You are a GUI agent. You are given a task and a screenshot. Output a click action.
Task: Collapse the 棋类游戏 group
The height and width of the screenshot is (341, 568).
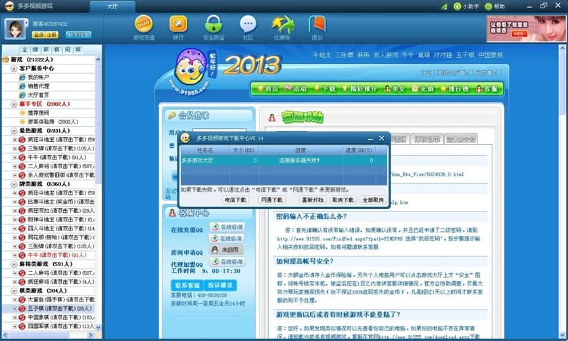pyautogui.click(x=14, y=290)
